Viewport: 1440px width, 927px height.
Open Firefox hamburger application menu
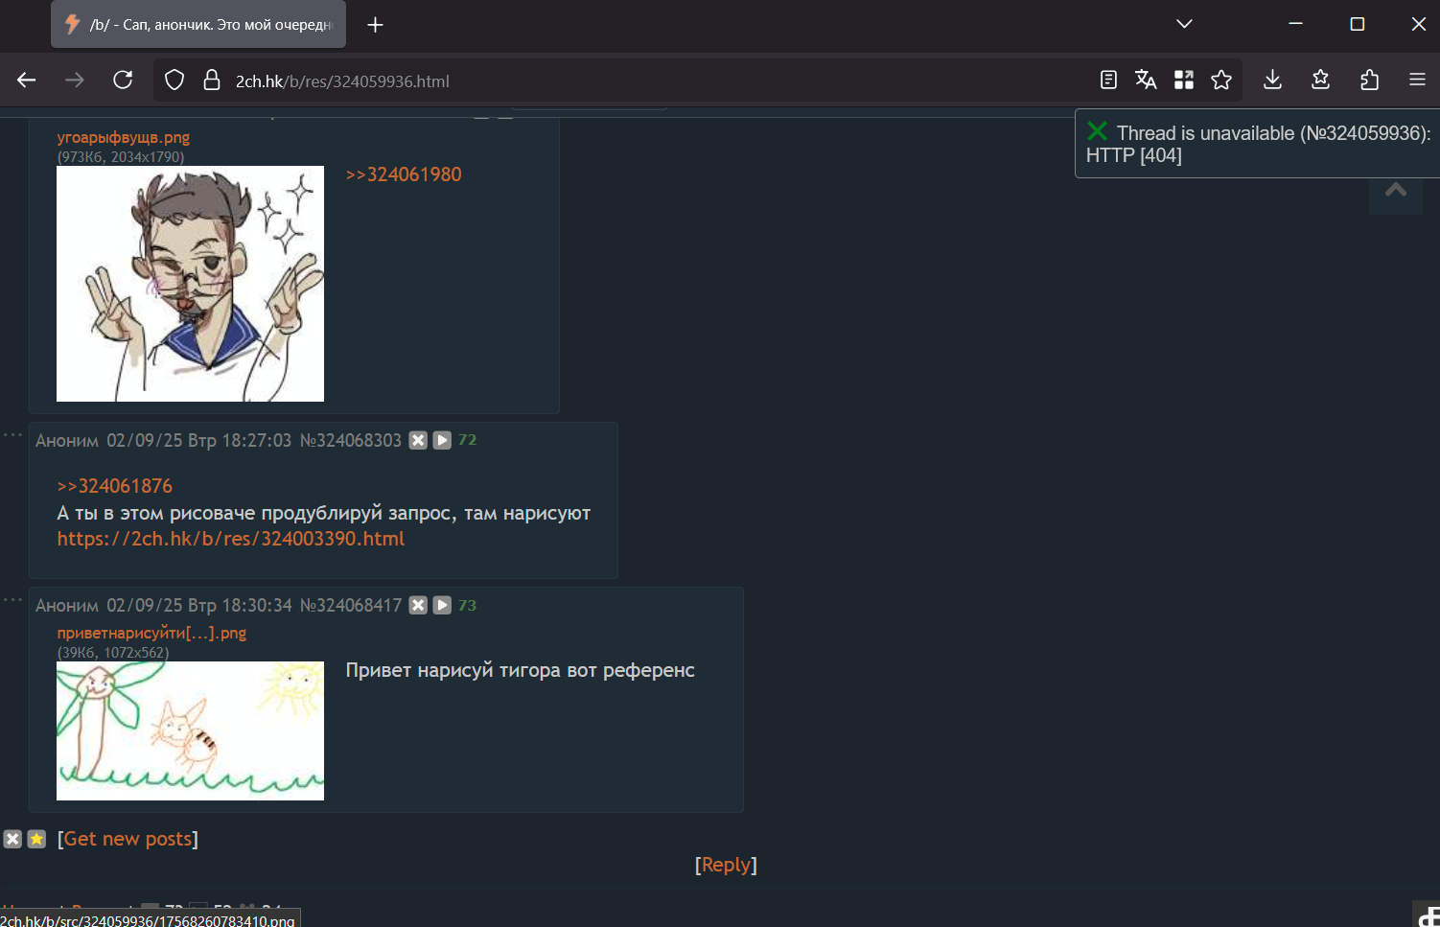1417,81
